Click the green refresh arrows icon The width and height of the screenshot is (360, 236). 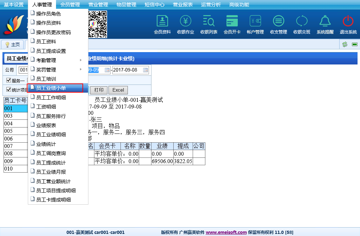point(345,44)
